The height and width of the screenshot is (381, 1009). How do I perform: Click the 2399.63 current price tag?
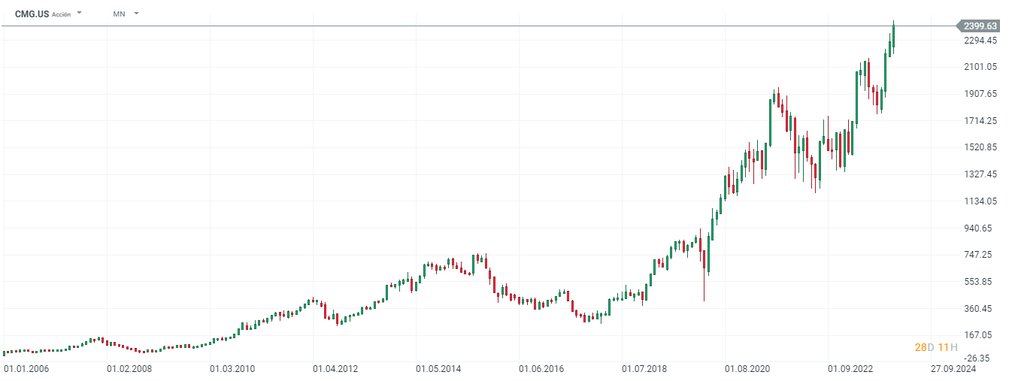coord(980,26)
